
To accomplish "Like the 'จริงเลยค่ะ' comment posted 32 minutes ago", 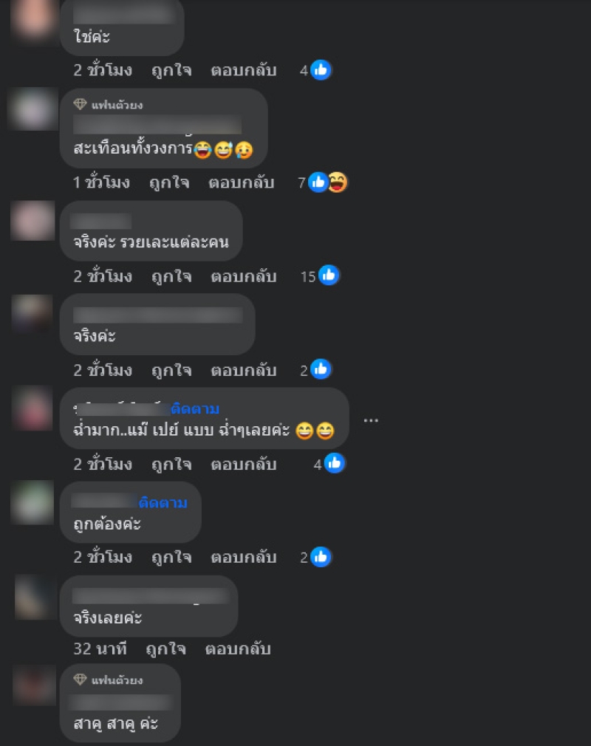I will click(165, 649).
